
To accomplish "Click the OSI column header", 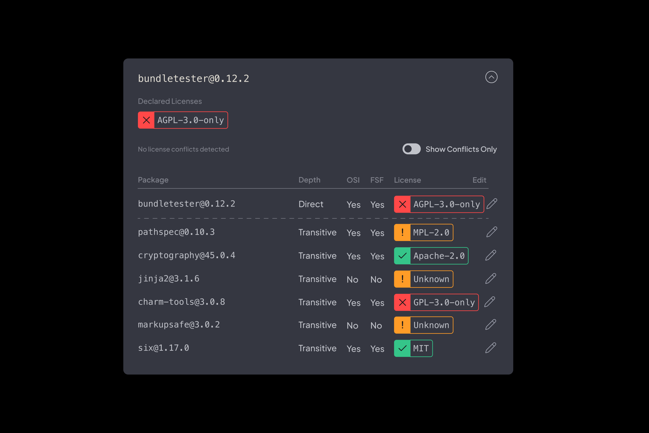I will (353, 180).
